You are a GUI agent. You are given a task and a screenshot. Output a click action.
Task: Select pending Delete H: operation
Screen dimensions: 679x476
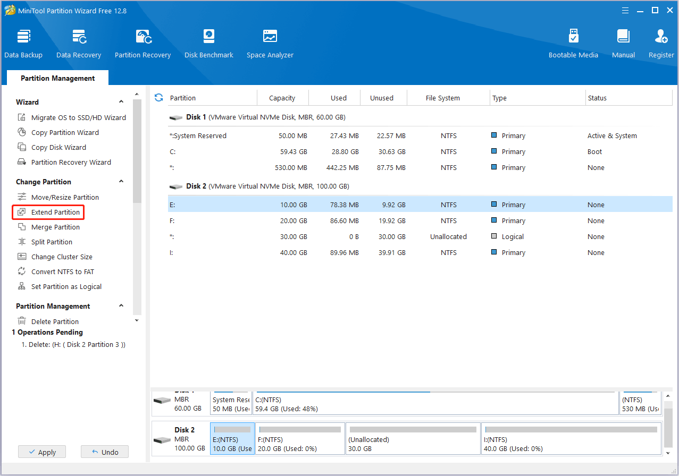coord(73,345)
